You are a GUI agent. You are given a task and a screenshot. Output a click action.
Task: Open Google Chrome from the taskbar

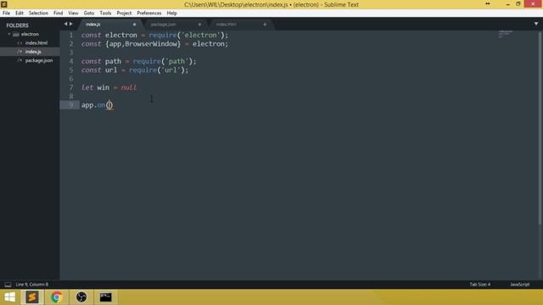57,297
